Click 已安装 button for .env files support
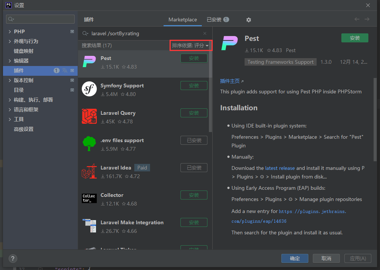The image size is (380, 270). tap(194, 140)
